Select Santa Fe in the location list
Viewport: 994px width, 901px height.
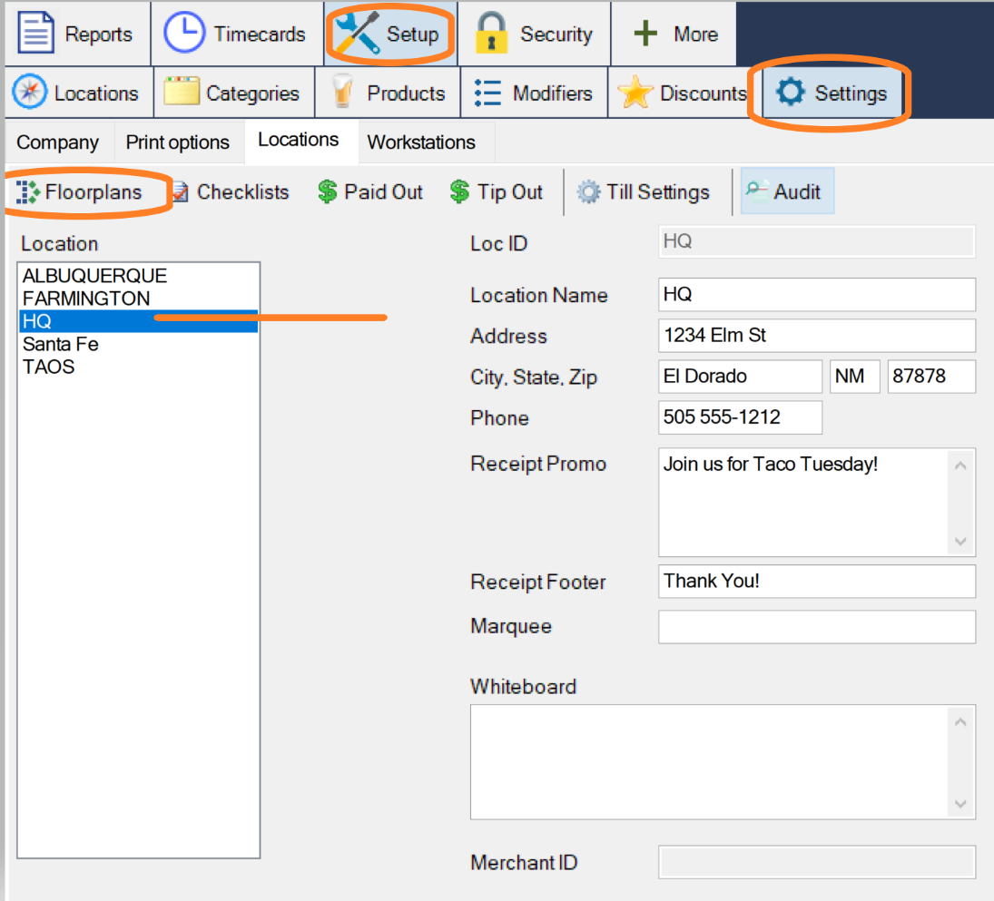[138, 344]
